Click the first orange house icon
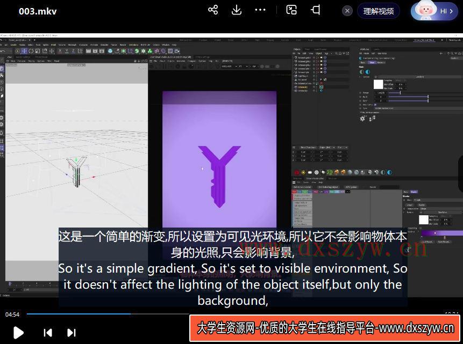Screen dimensions: 463x344 pos(337,172)
